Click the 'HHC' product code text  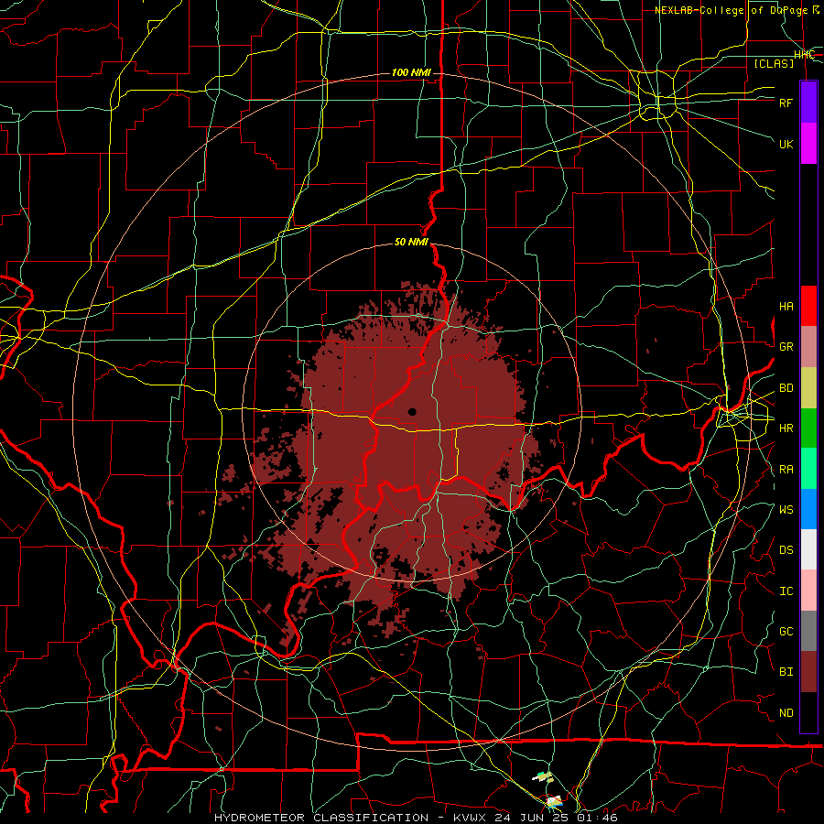pyautogui.click(x=804, y=55)
